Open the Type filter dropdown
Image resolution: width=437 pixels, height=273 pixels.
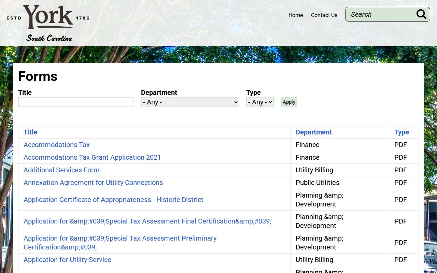[260, 102]
